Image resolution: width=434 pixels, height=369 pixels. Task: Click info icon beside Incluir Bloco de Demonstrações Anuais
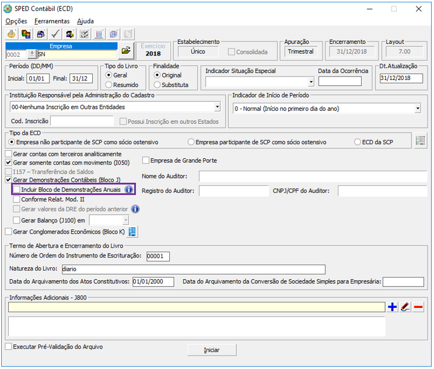129,190
